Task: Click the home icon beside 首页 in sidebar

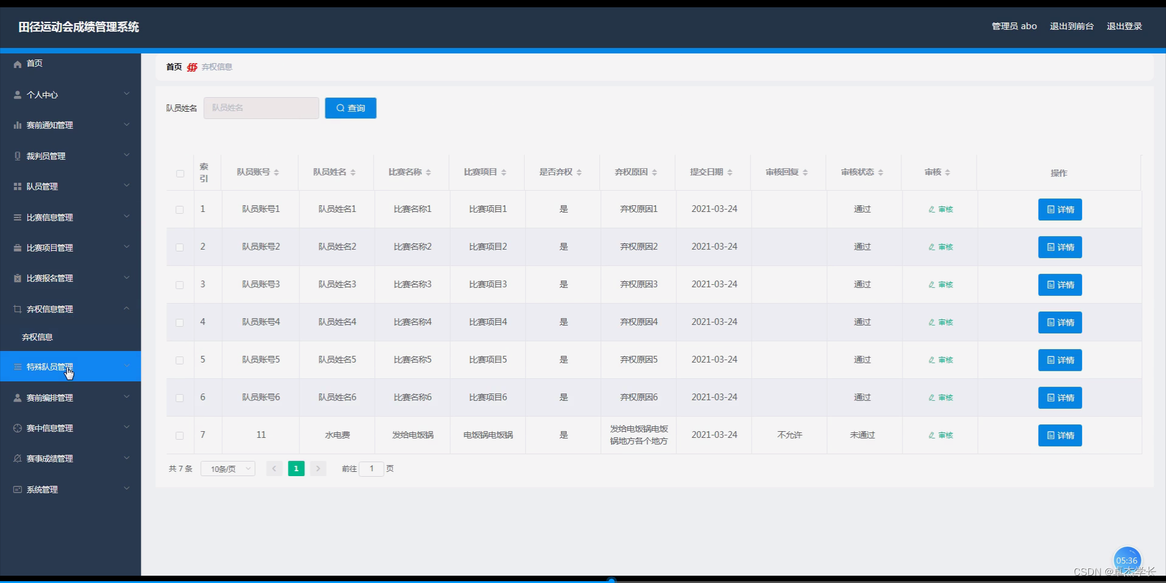Action: (18, 64)
